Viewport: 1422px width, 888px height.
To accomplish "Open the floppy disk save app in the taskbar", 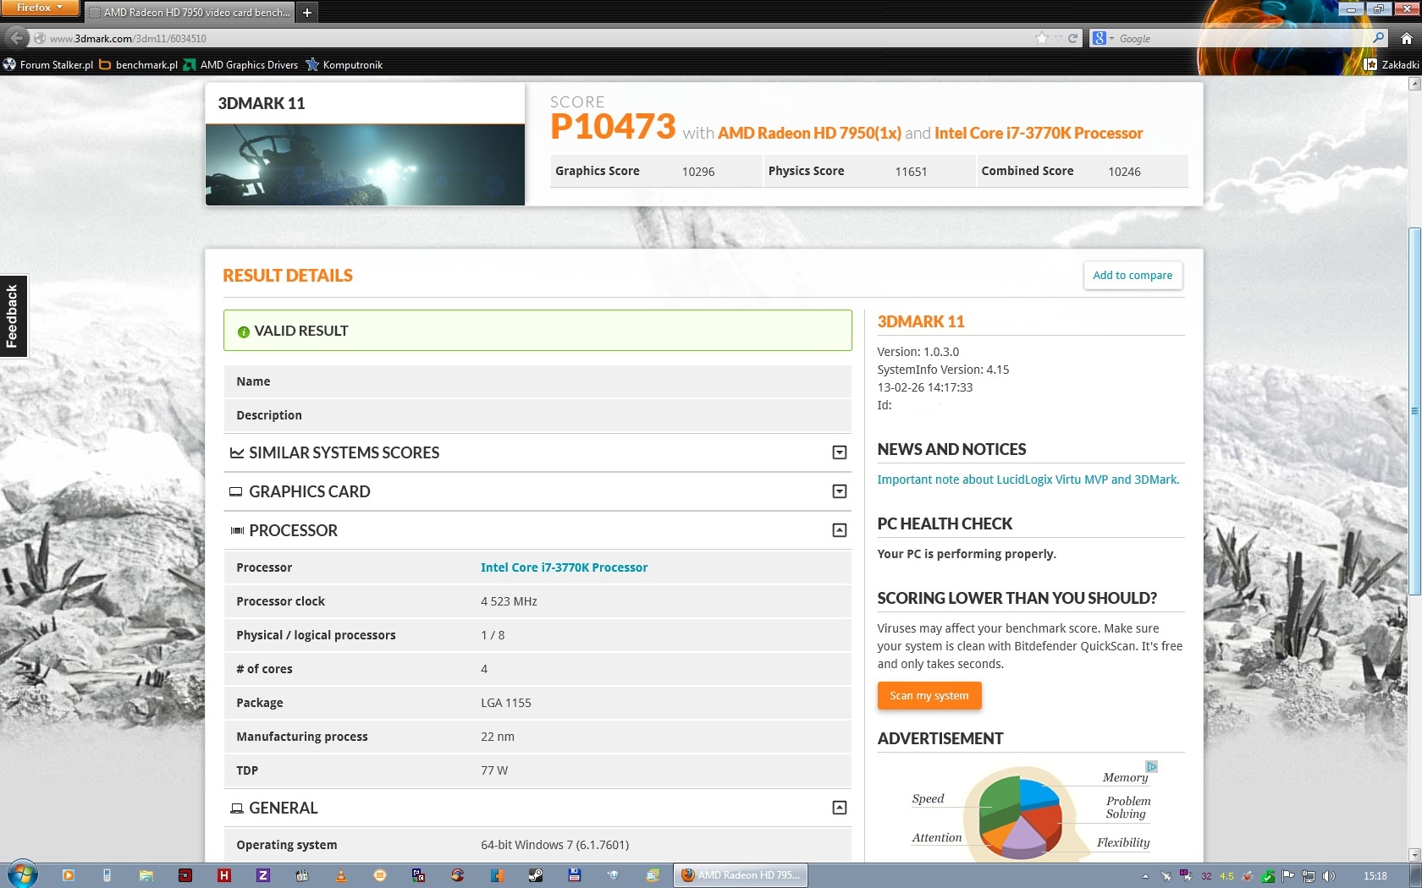I will 575,875.
